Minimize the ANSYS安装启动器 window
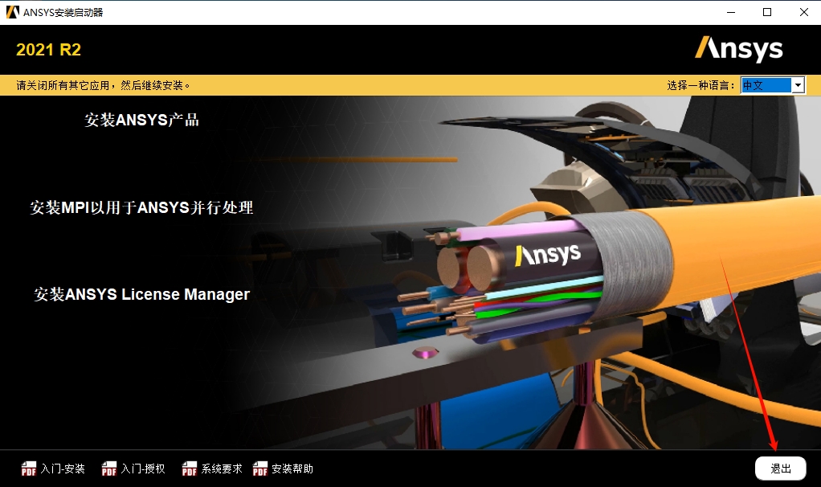 (x=730, y=12)
